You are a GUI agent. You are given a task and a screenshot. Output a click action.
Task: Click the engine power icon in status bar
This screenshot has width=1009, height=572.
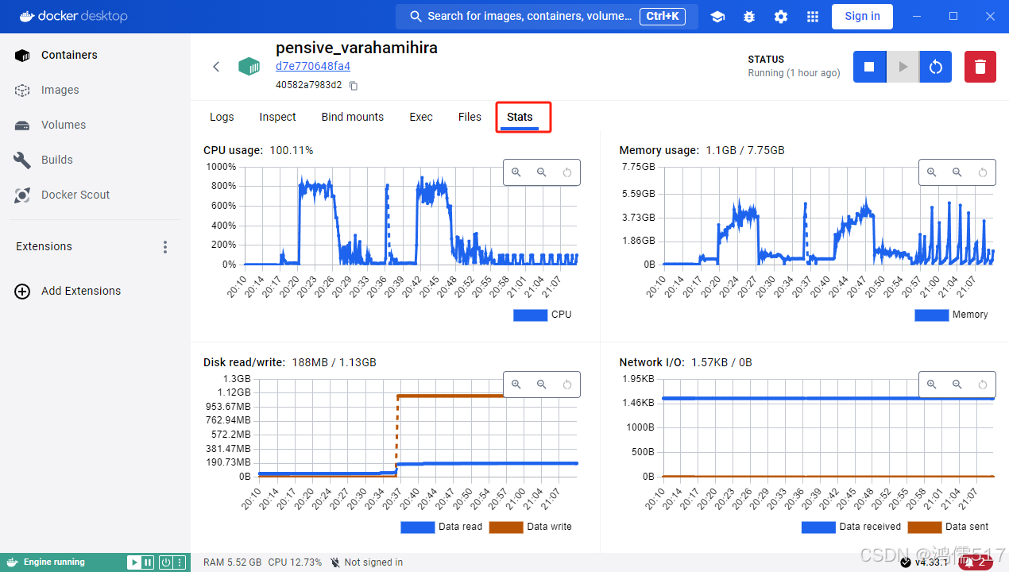pos(165,562)
